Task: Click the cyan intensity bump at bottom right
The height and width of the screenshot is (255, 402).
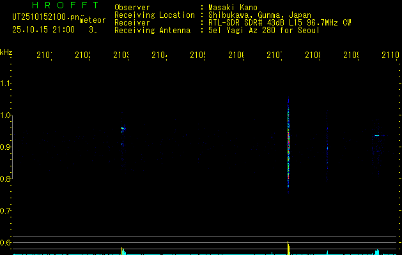Action: pyautogui.click(x=377, y=252)
